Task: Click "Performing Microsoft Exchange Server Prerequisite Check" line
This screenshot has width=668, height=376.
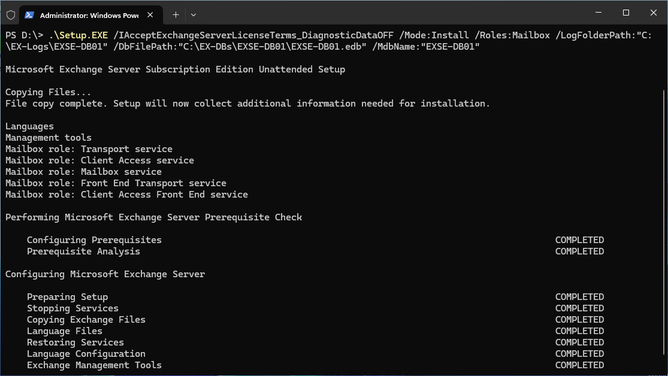Action: click(x=153, y=217)
